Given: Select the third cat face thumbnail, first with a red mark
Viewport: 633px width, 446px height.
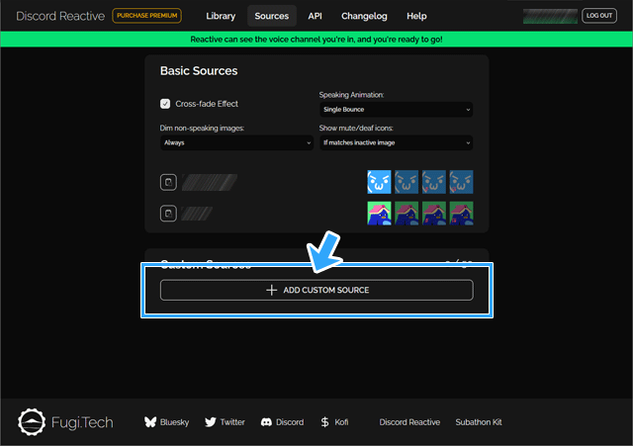Looking at the screenshot, I should [x=434, y=182].
